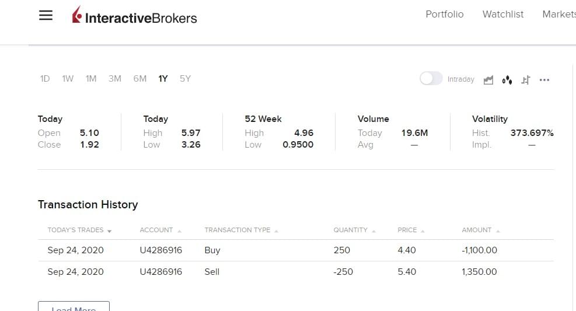576x311 pixels.
Task: Sort by Today's Trades column arrow
Action: click(x=109, y=231)
